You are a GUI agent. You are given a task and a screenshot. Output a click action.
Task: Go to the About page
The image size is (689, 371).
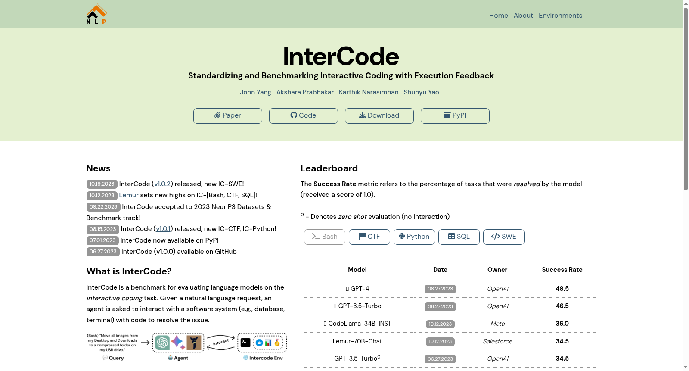(x=523, y=16)
